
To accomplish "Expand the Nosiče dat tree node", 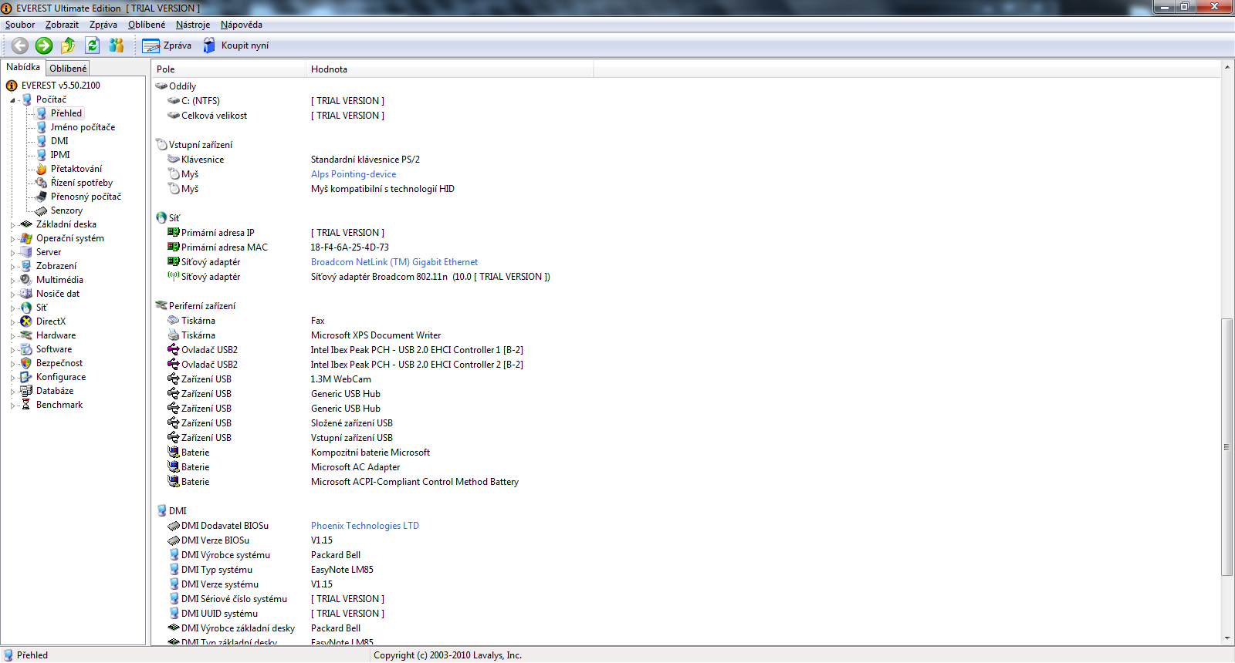I will pos(13,294).
